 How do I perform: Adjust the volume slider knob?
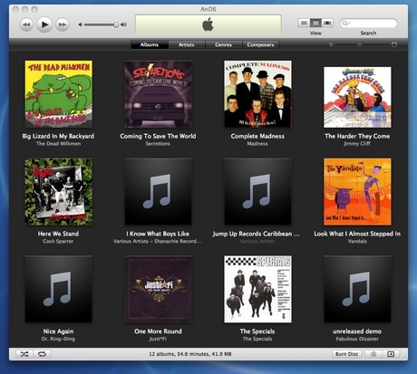point(116,24)
